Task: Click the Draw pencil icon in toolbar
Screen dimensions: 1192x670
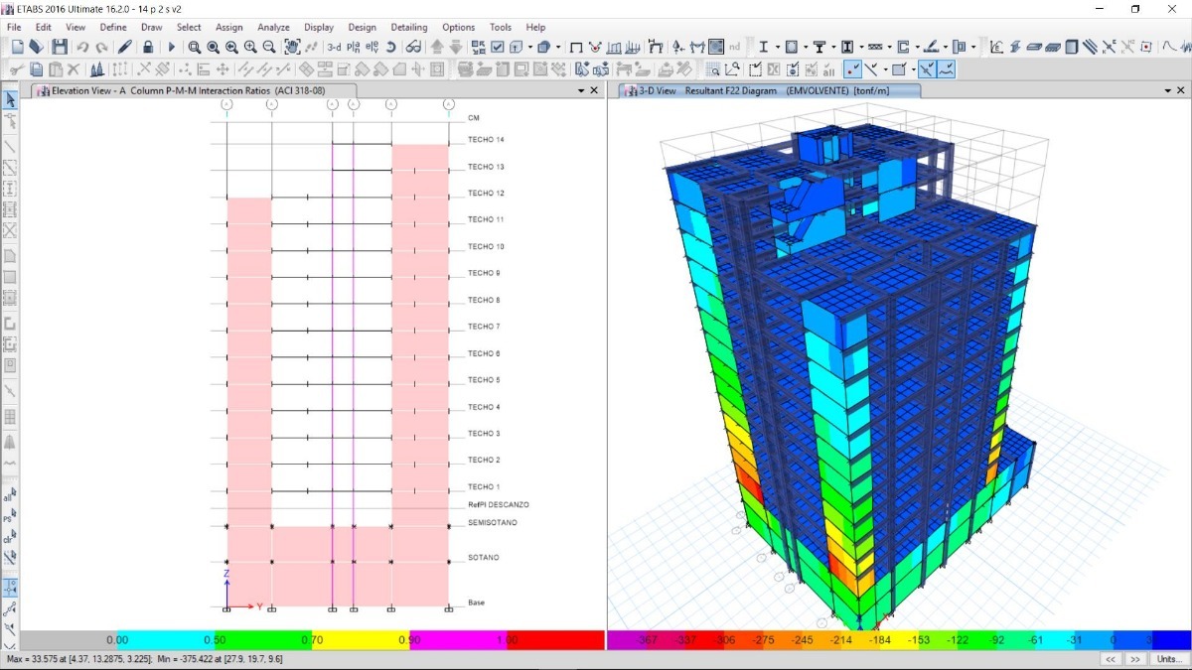Action: (124, 47)
